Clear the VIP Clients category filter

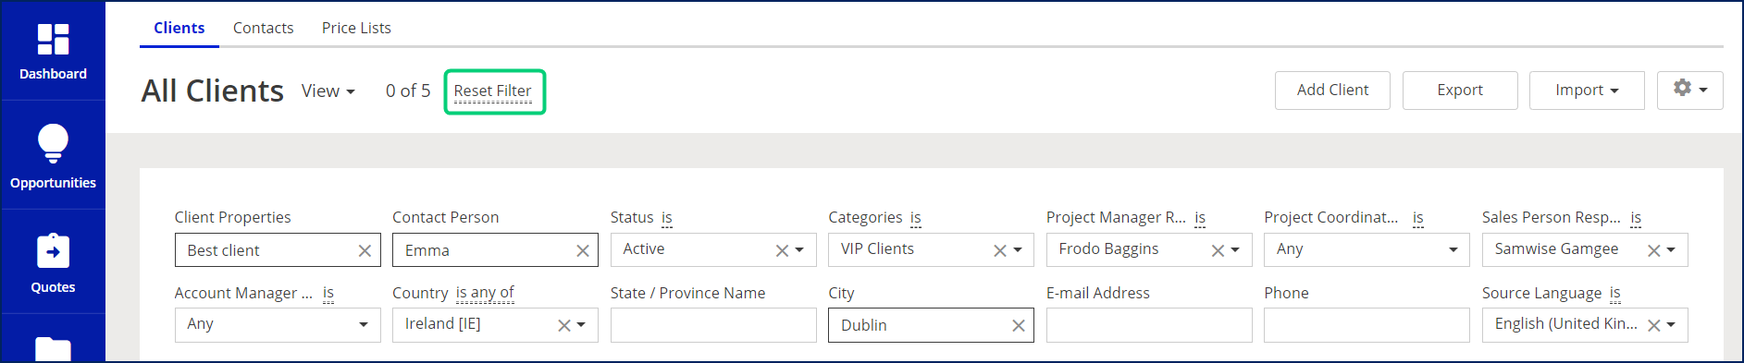point(1000,250)
